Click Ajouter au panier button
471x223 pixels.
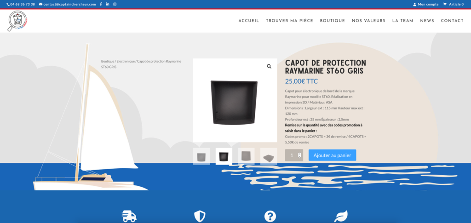(x=332, y=155)
